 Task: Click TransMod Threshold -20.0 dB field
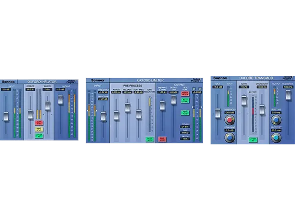[230, 112]
